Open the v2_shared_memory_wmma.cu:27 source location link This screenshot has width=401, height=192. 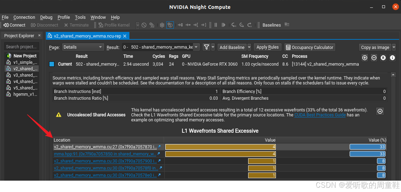pyautogui.click(x=105, y=147)
